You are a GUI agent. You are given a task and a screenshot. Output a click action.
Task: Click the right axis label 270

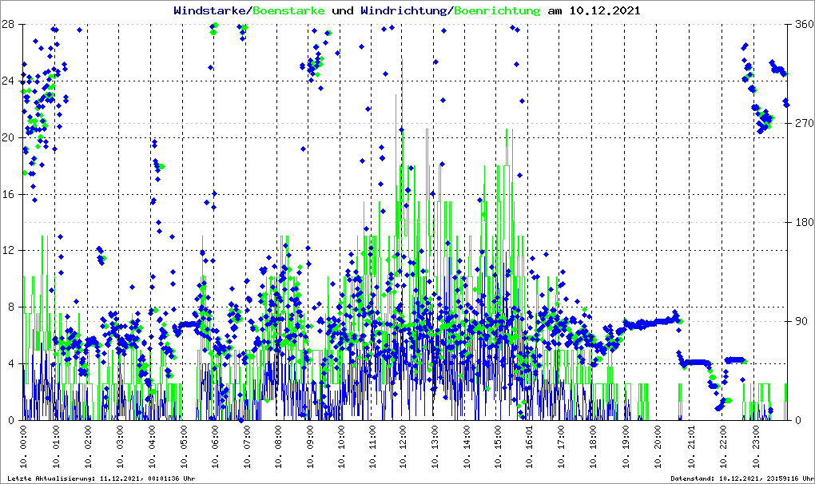point(804,124)
